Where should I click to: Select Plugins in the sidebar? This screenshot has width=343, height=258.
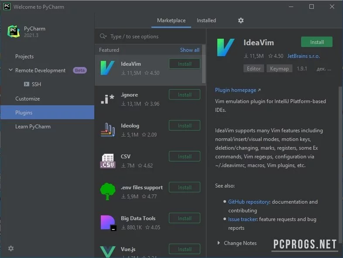coord(47,113)
